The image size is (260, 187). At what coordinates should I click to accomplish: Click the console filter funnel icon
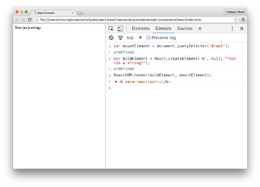tap(120, 38)
